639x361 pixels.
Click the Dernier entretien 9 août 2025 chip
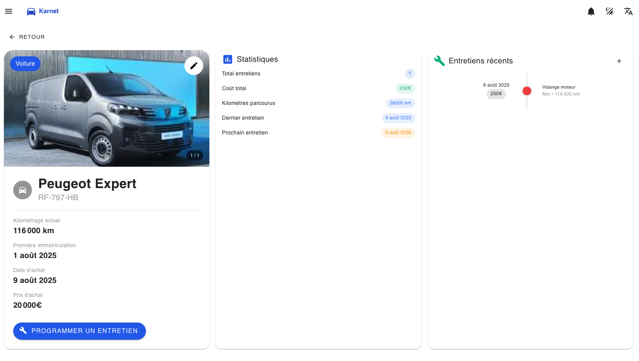pos(398,118)
